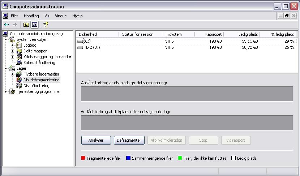Click the 26 % free value
300x176 pixels.
point(289,47)
